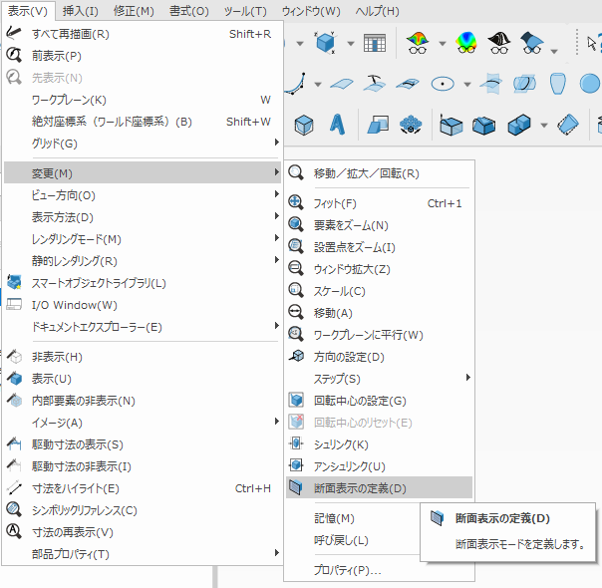The height and width of the screenshot is (588, 602).
Task: Open the ツール(T) menu
Action: [245, 11]
